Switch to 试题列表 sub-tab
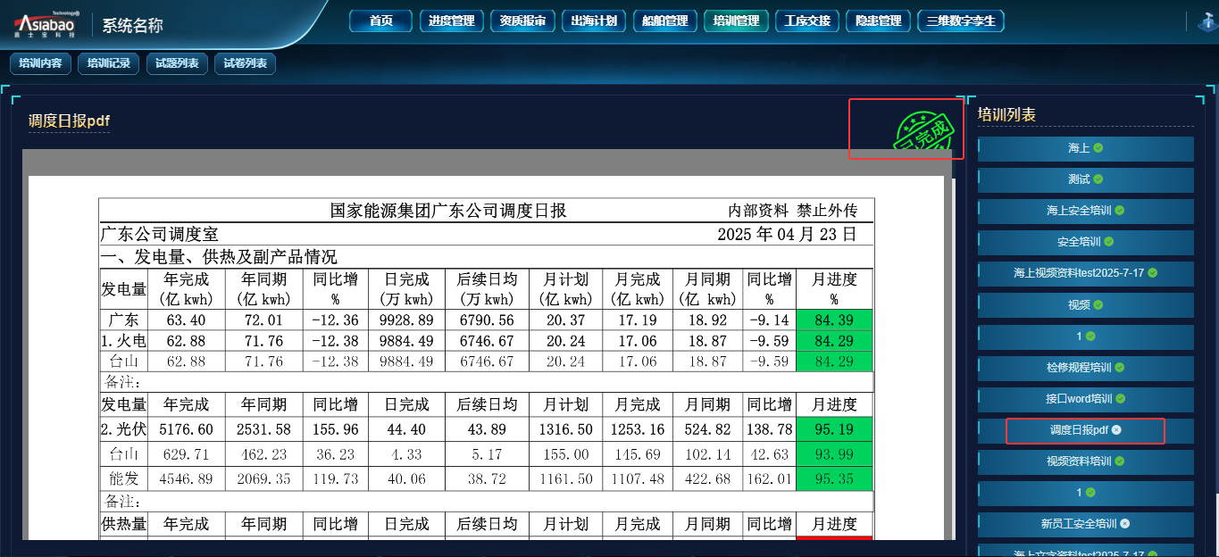 tap(178, 63)
